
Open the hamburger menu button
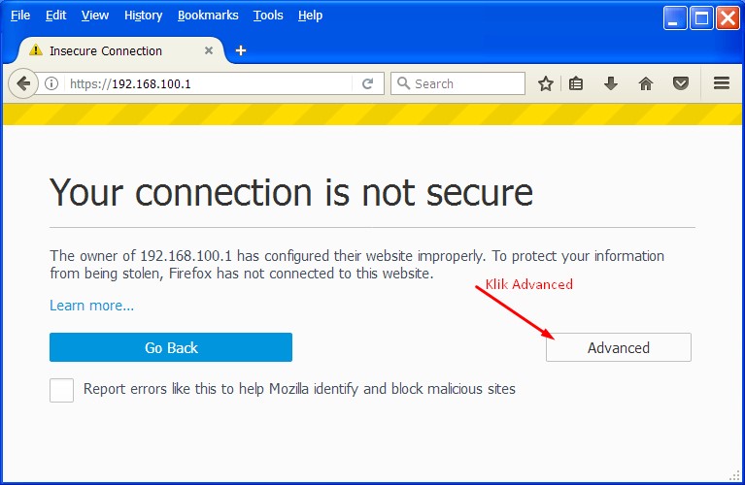pyautogui.click(x=721, y=83)
